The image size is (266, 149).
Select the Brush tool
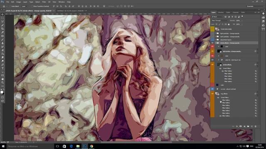click(2, 40)
